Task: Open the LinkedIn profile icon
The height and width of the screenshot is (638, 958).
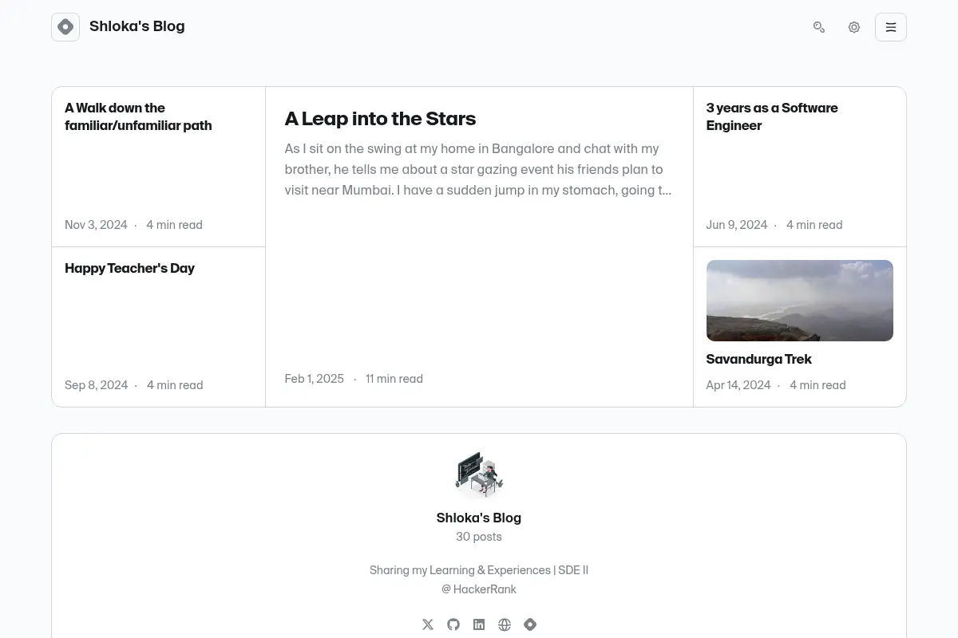Action: coord(479,624)
